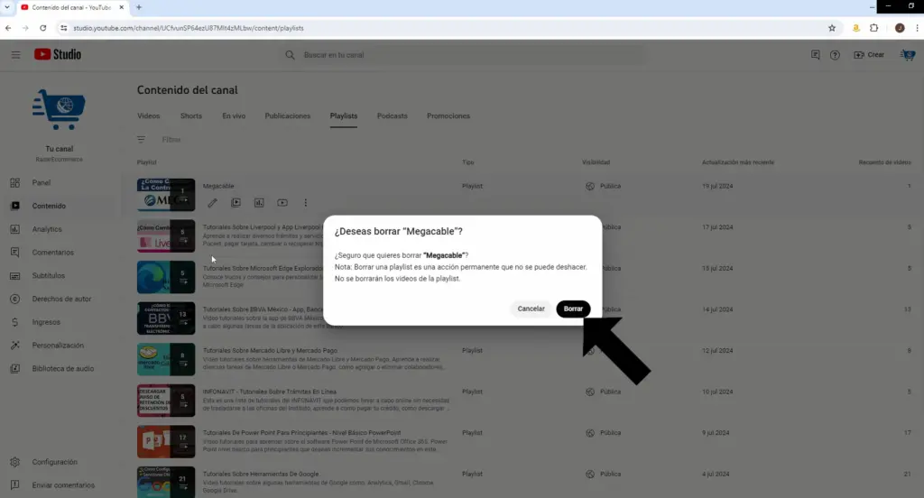Bookmark the page with the star icon
The width and height of the screenshot is (924, 498).
click(x=831, y=28)
